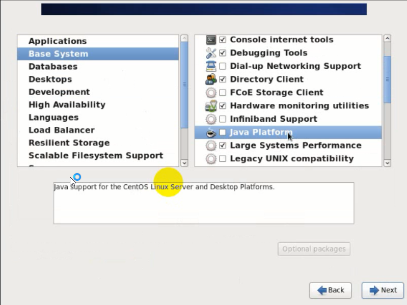
Task: Click the Java support description text box
Action: point(203,203)
